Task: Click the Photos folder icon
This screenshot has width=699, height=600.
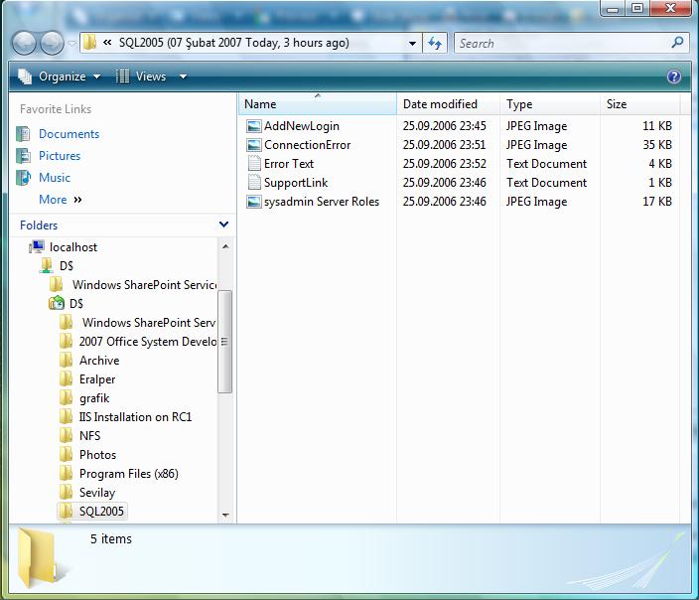Action: pyautogui.click(x=66, y=455)
